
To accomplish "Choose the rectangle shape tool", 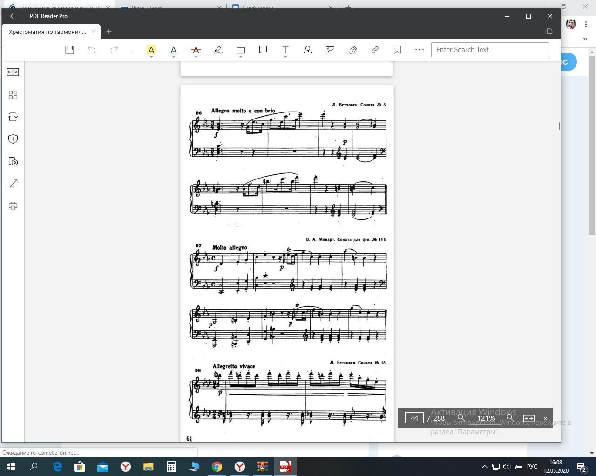I will tap(241, 50).
